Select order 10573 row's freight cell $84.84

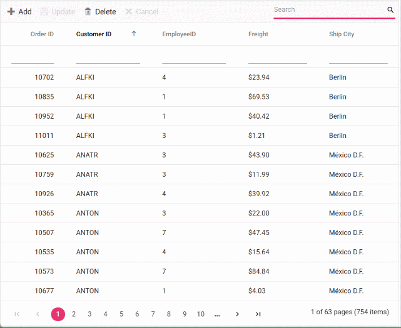pos(258,271)
